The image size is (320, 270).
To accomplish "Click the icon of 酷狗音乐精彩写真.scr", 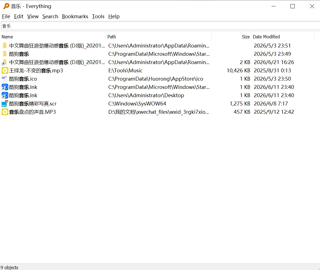I will (5, 104).
